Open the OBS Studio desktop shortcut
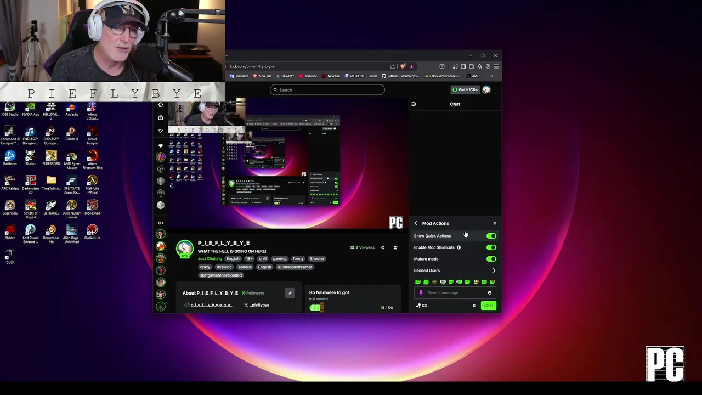The height and width of the screenshot is (395, 702). point(10,109)
